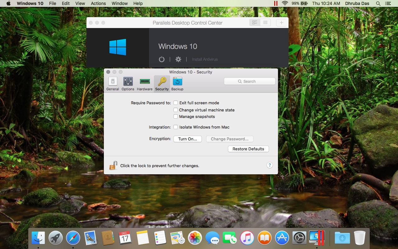Open iTunes from the Dock
The image size is (398, 249).
click(x=247, y=238)
